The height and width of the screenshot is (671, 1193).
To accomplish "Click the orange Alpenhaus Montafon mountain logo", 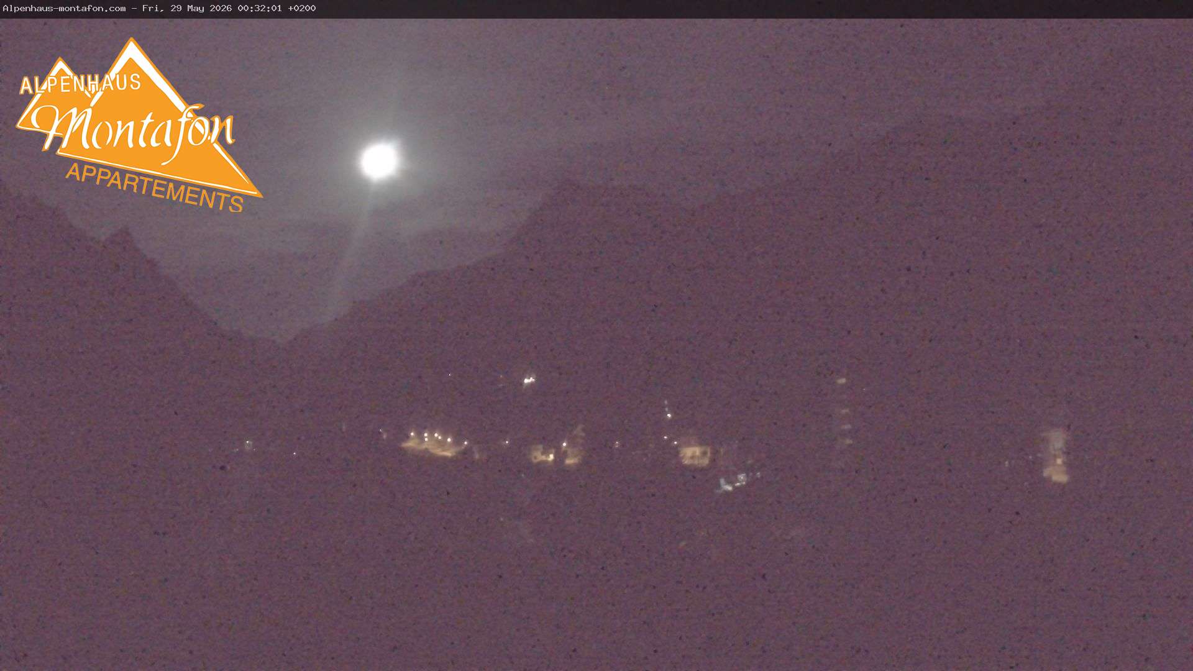I will [138, 124].
